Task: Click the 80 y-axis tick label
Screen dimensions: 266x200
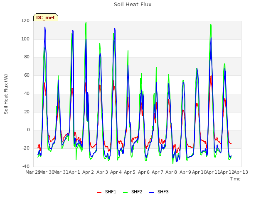Action: point(27,57)
